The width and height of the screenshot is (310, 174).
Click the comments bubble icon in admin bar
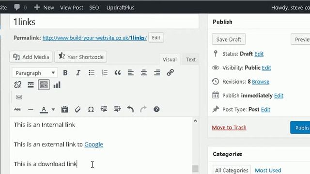coord(17,7)
